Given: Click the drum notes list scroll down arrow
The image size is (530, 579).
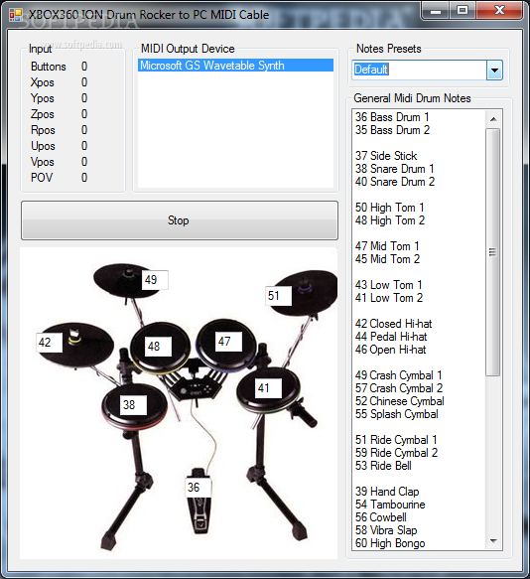Looking at the screenshot, I should pos(493,541).
